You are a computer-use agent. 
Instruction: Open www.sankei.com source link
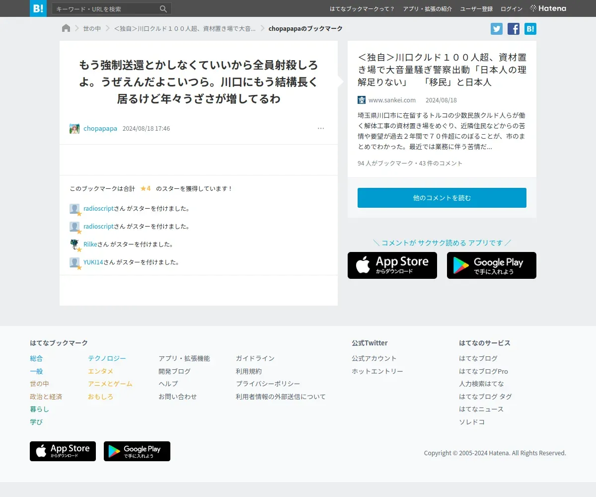(x=392, y=100)
